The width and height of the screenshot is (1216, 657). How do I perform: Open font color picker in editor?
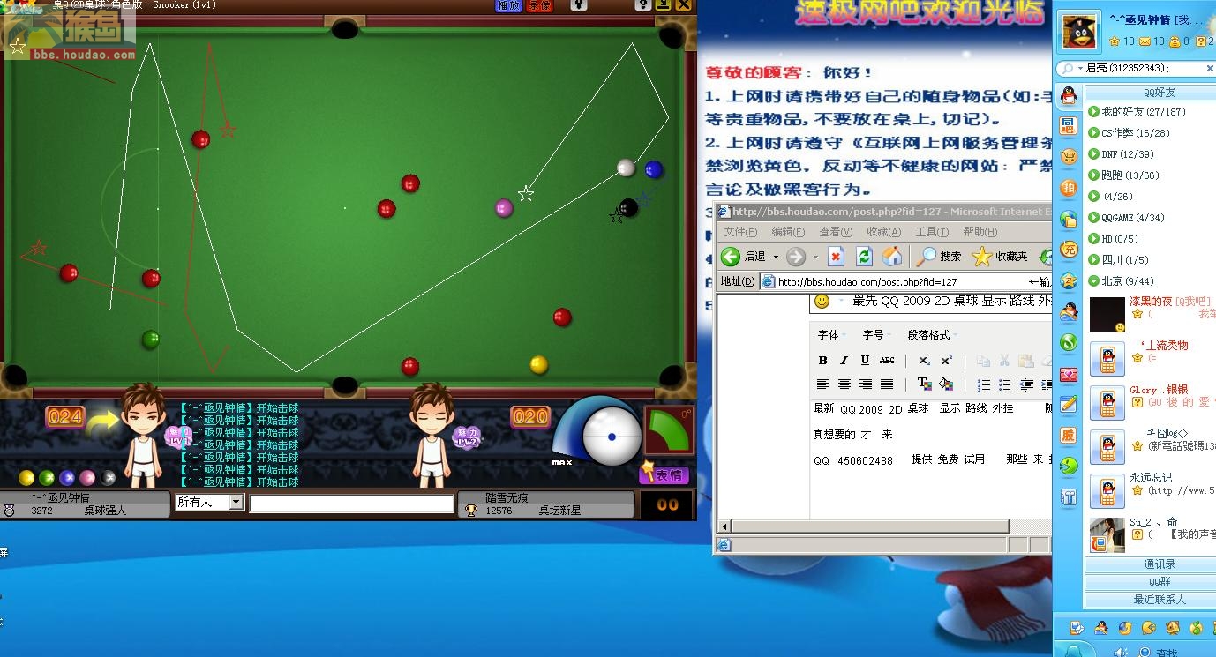(x=924, y=384)
